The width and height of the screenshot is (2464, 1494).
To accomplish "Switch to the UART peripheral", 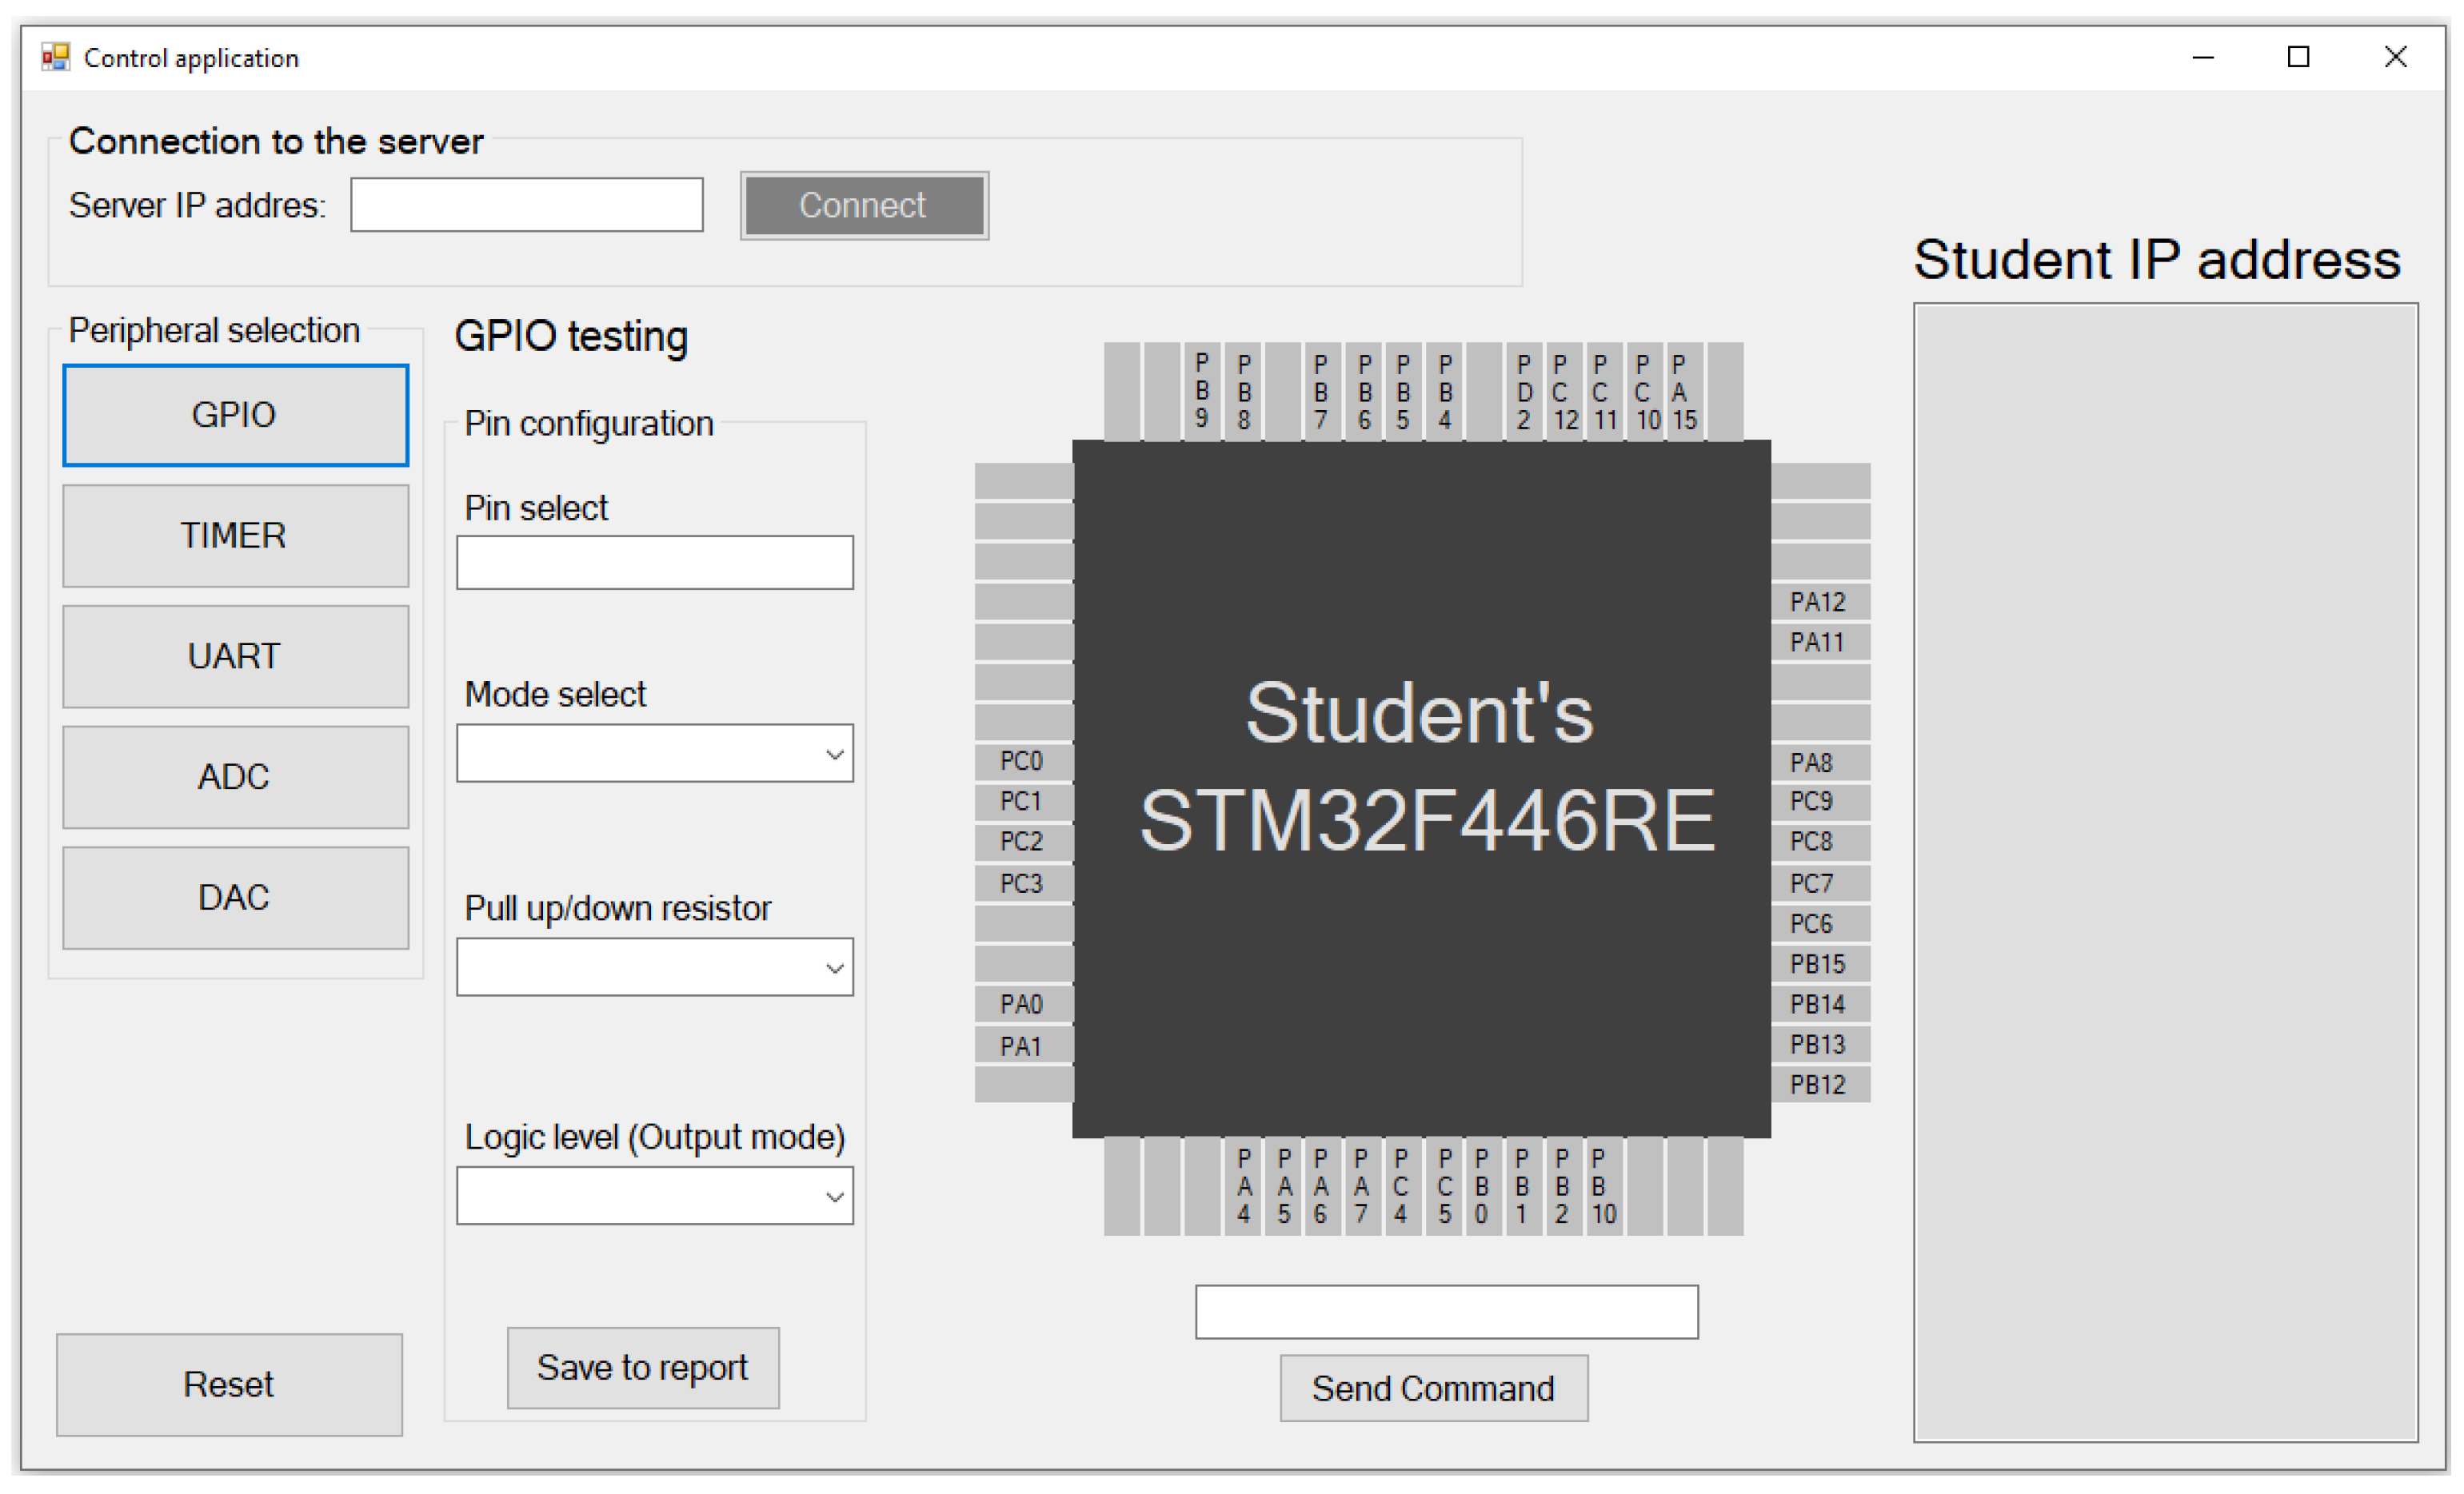I will coord(235,656).
